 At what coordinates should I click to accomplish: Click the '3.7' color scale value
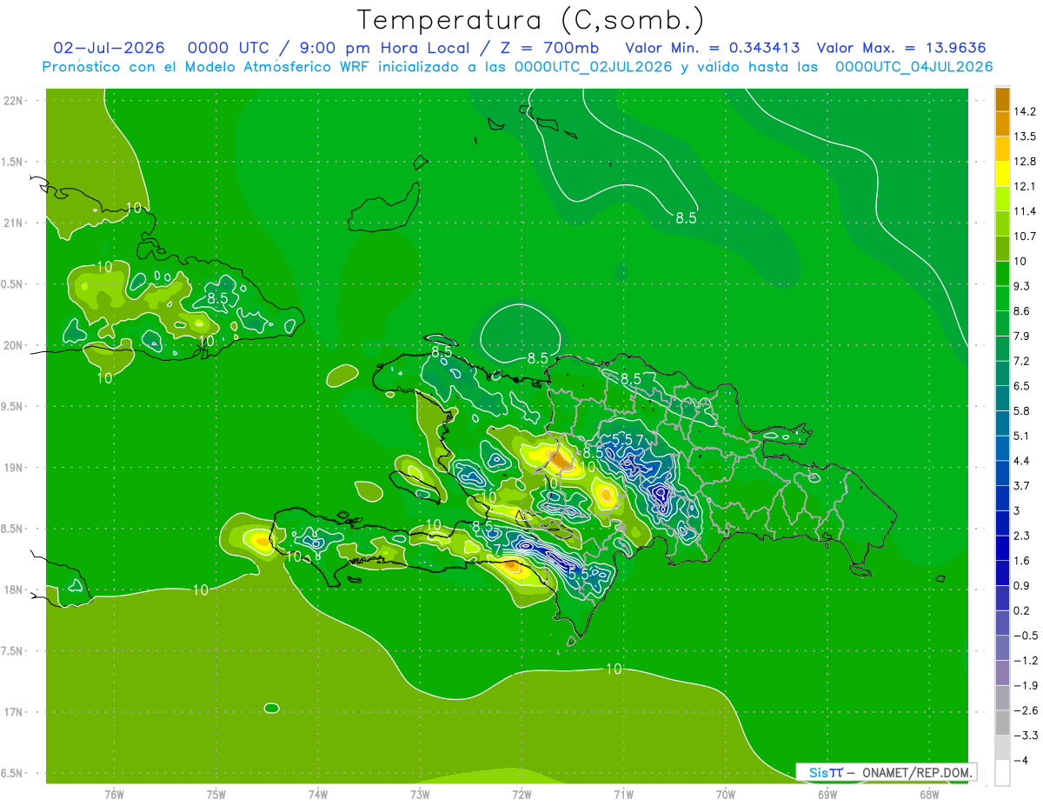pyautogui.click(x=1021, y=485)
